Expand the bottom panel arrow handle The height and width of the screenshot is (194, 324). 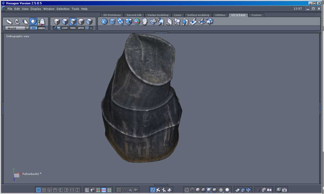161,185
